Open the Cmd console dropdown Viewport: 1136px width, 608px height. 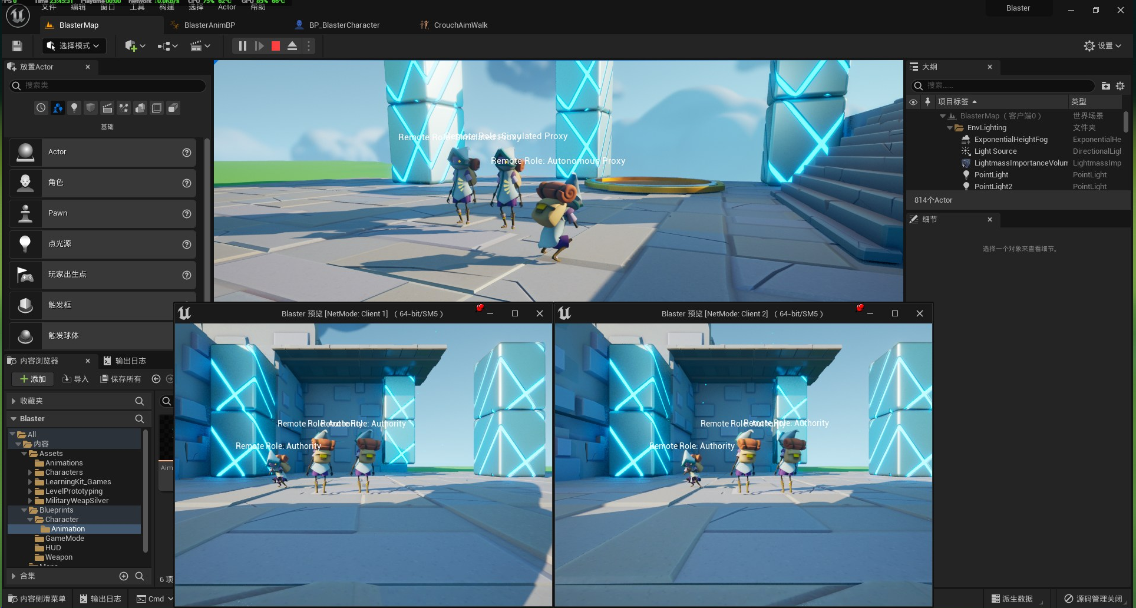155,599
